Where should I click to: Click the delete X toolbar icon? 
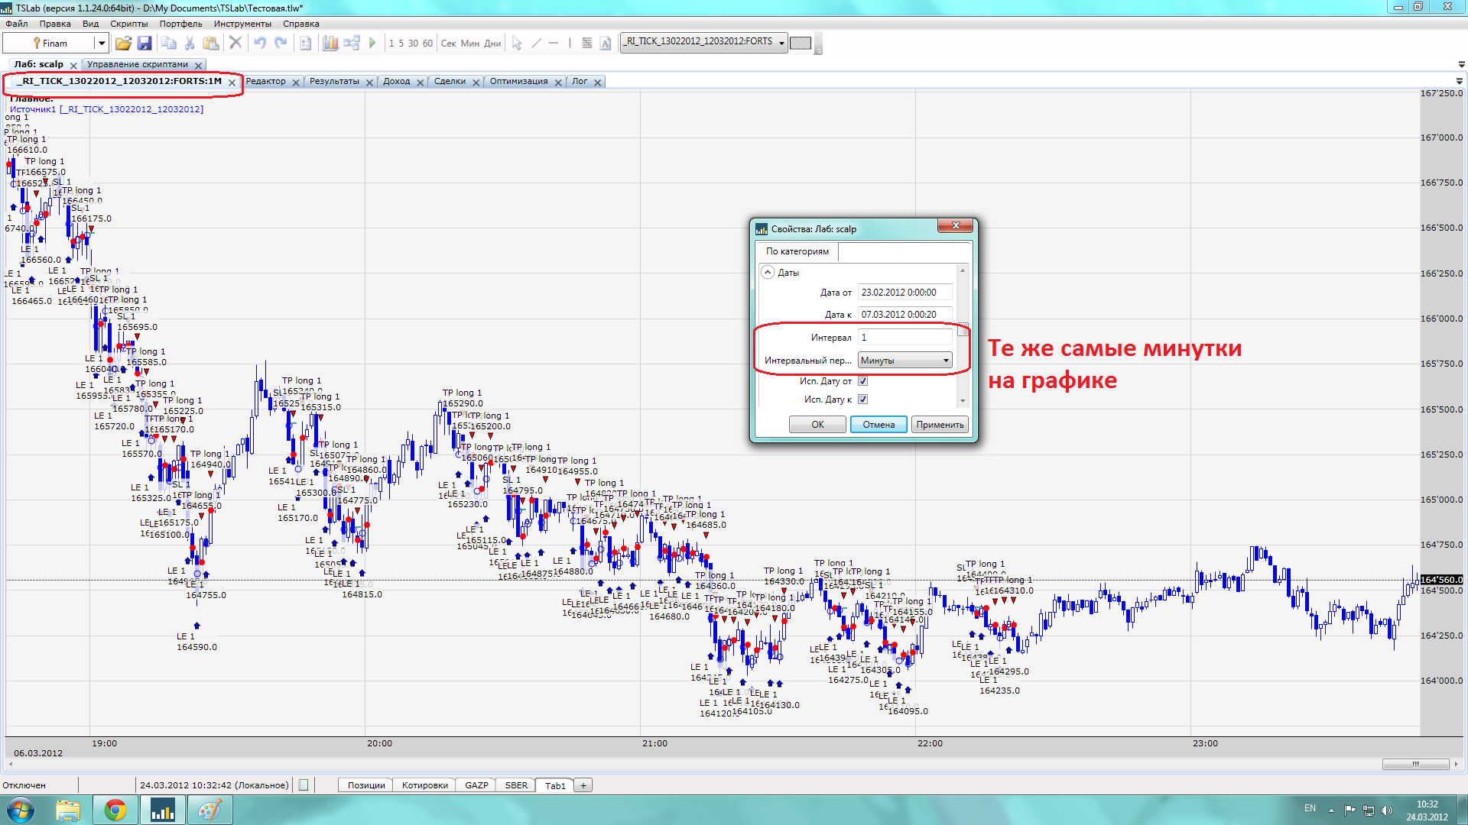click(235, 43)
